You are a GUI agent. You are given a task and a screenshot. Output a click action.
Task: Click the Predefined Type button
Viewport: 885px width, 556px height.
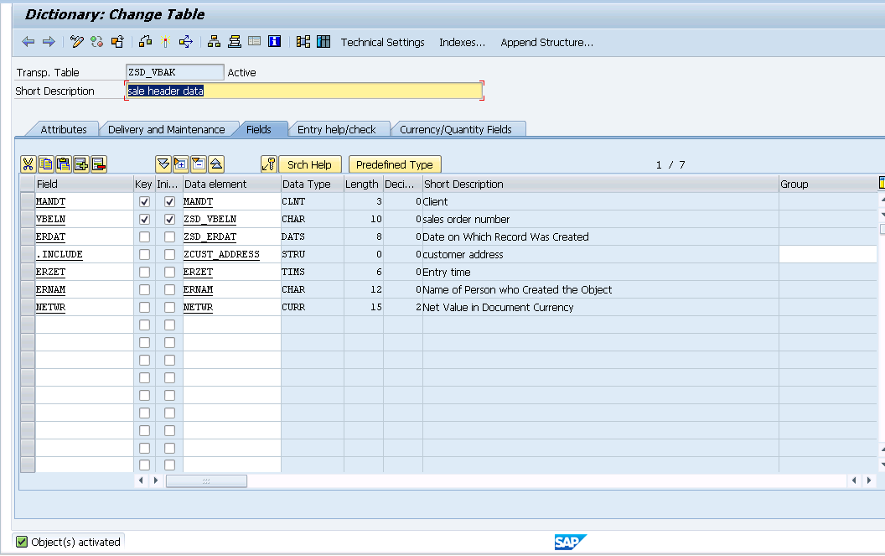point(395,164)
